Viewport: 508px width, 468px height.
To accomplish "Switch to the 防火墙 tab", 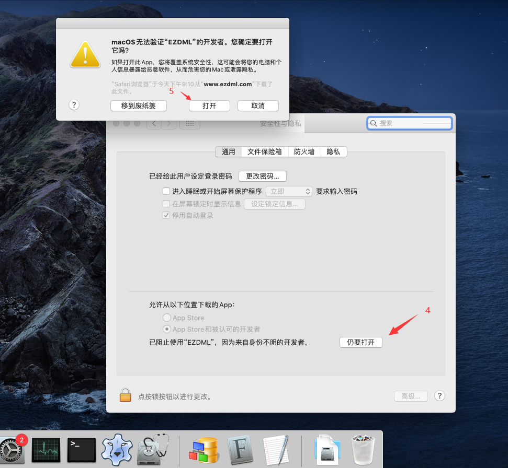I will point(304,151).
